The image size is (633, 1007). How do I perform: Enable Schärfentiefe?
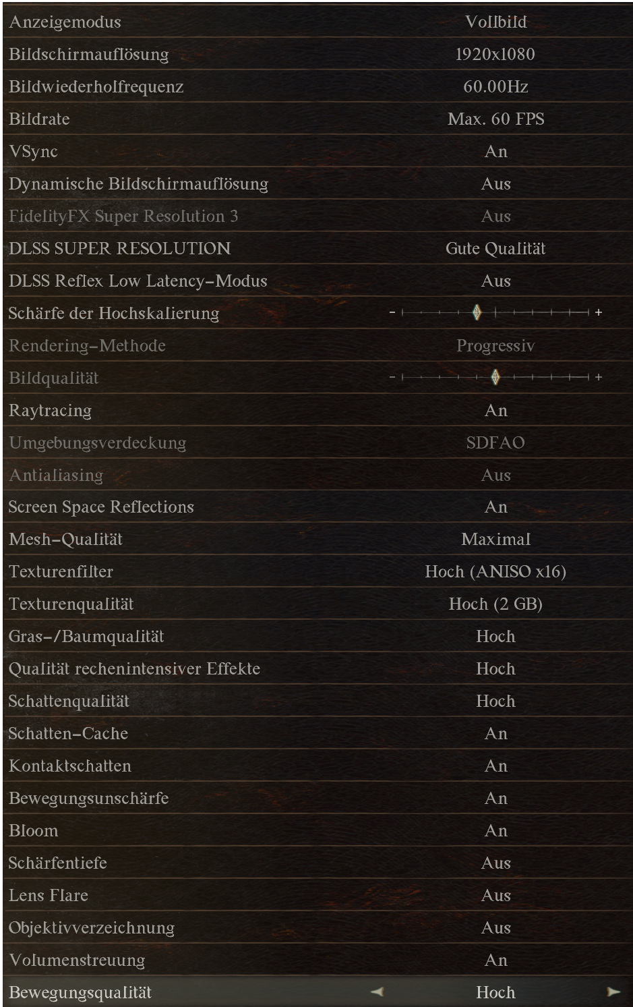pos(496,863)
